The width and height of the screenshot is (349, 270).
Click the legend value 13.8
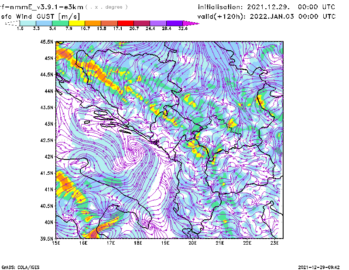click(x=102, y=28)
